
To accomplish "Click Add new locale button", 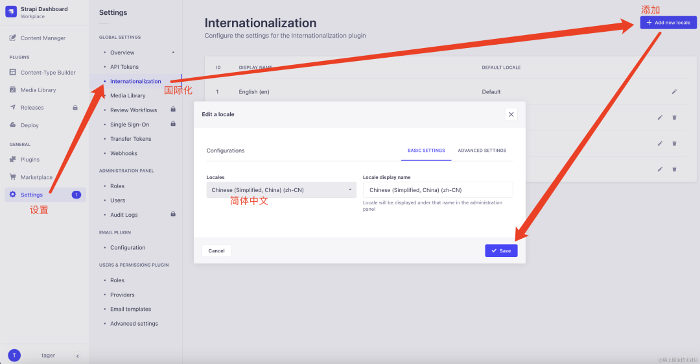I will pyautogui.click(x=668, y=22).
